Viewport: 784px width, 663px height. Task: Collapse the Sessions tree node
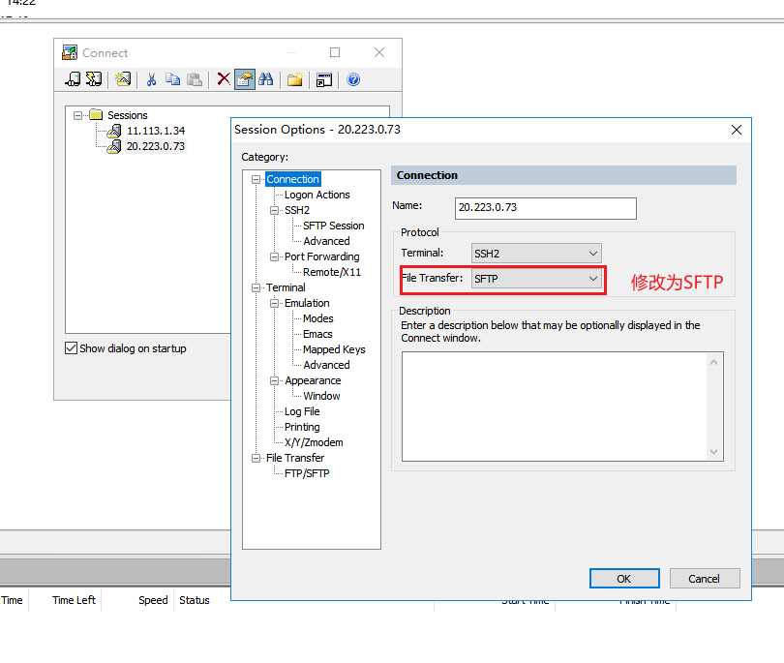point(77,115)
